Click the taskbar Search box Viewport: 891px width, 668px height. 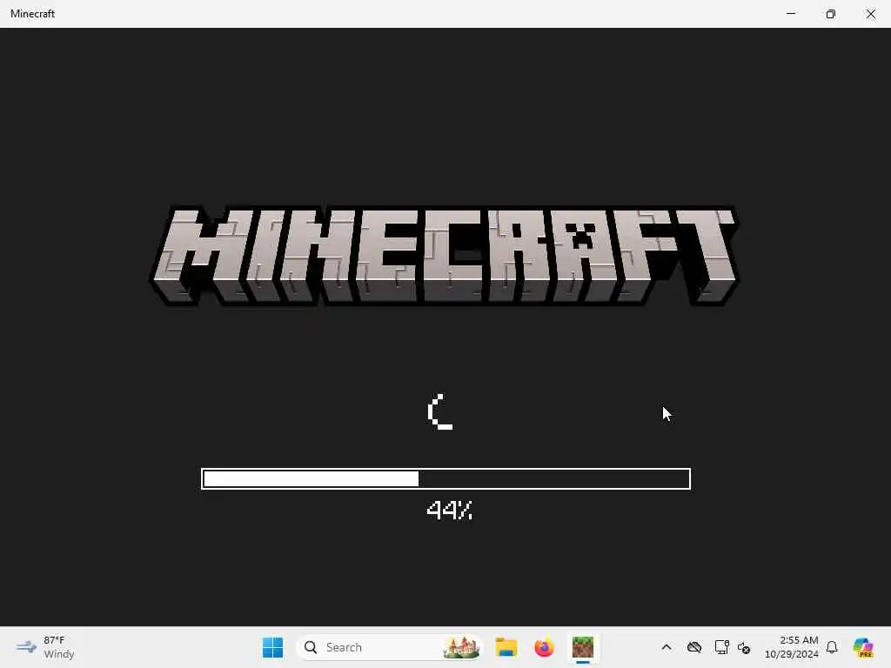click(x=389, y=647)
